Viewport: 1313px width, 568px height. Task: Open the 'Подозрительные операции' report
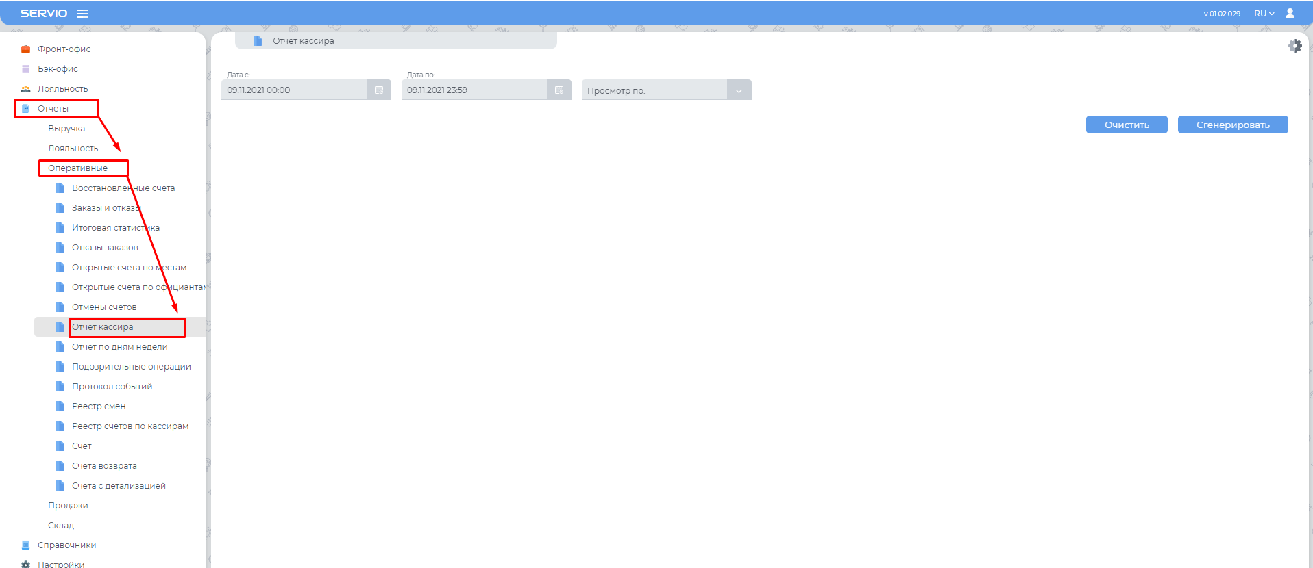[x=131, y=367]
